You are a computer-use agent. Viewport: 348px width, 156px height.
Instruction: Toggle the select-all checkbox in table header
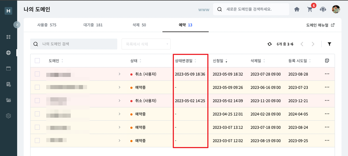(37, 61)
